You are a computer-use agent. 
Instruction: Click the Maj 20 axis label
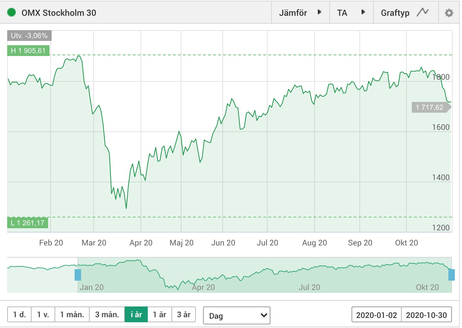(x=181, y=243)
